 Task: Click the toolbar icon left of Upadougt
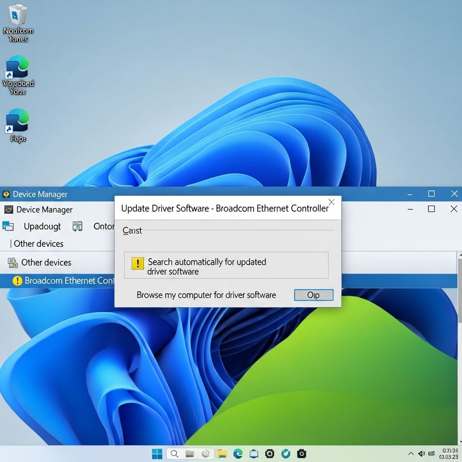point(8,226)
